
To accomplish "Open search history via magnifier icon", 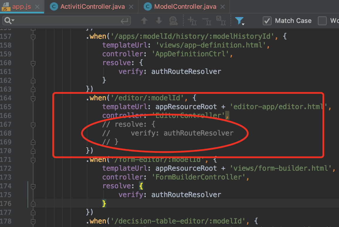I will pos(9,21).
